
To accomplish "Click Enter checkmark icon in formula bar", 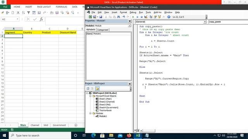I will 35,19.
